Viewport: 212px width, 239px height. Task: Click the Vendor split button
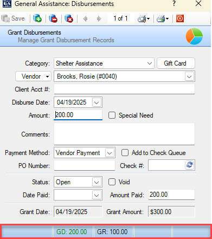pos(34,76)
